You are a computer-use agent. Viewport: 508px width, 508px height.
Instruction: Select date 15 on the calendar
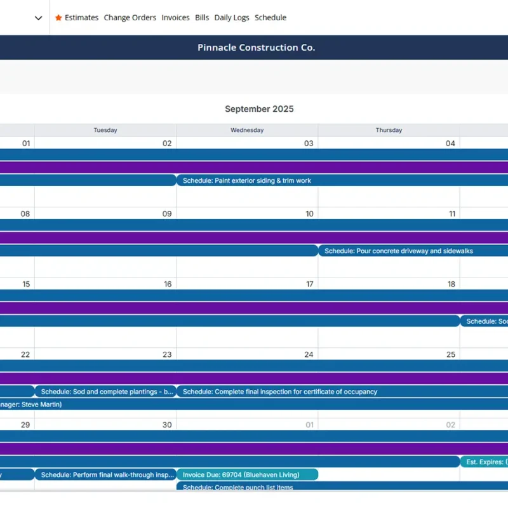[26, 284]
